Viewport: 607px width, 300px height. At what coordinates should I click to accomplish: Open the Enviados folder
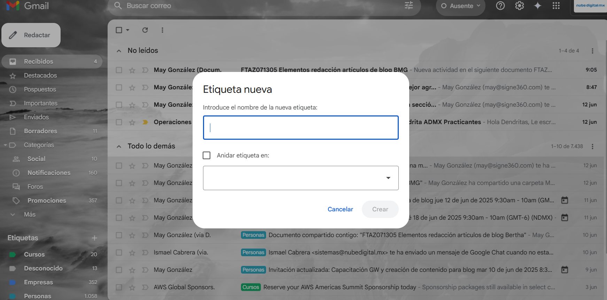click(x=36, y=117)
